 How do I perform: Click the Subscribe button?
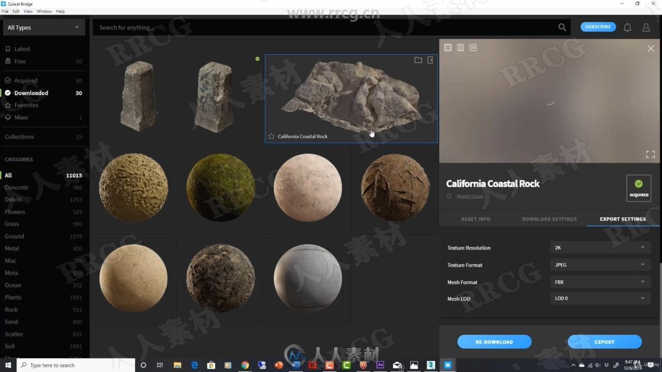pyautogui.click(x=598, y=27)
